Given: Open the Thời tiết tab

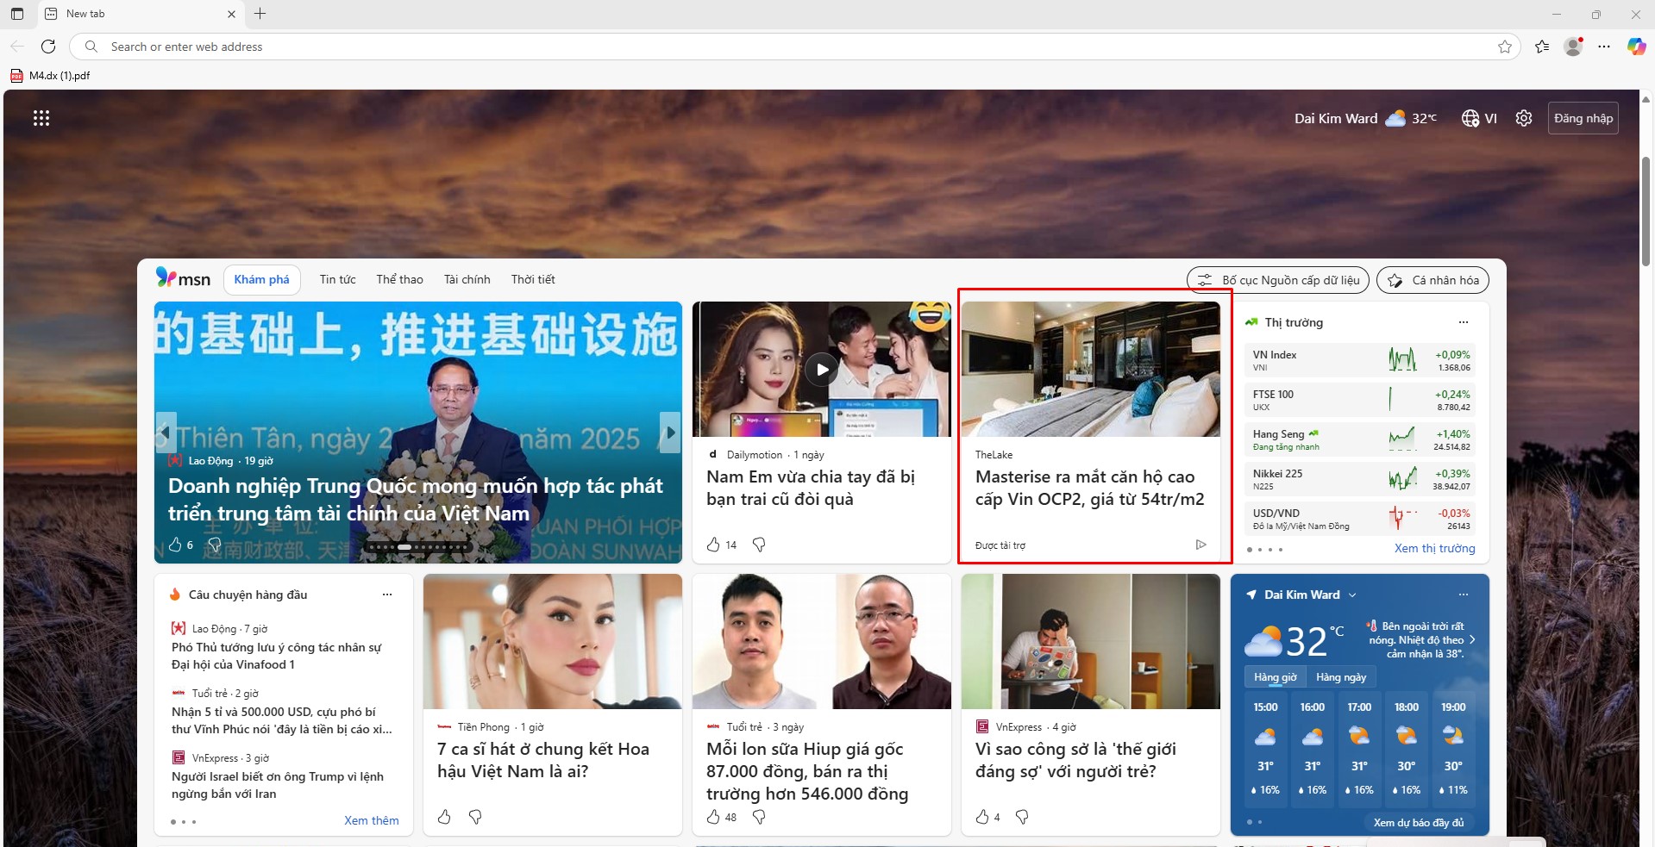Looking at the screenshot, I should click(533, 280).
